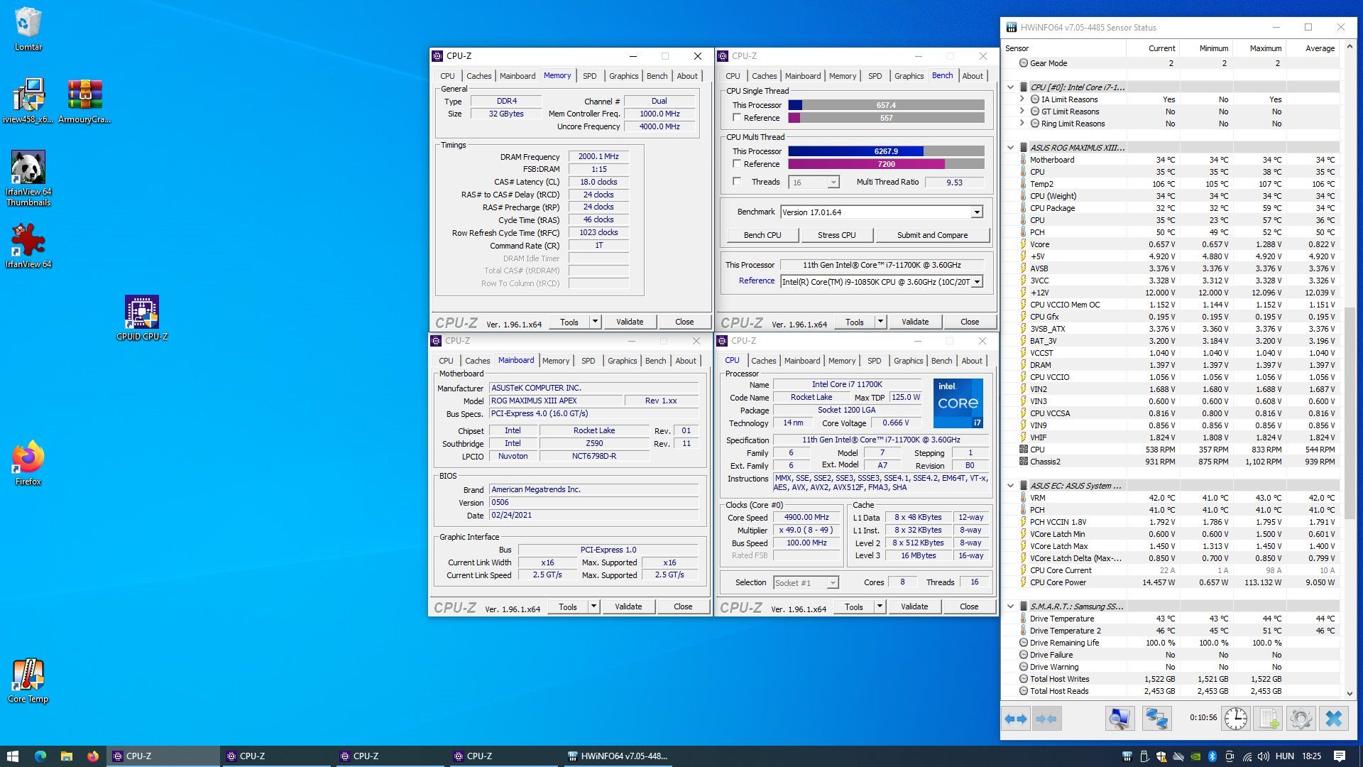Screen dimensions: 1363x767
Task: Toggle Multi Thread Reference checkbox in Bench
Action: pyautogui.click(x=737, y=164)
